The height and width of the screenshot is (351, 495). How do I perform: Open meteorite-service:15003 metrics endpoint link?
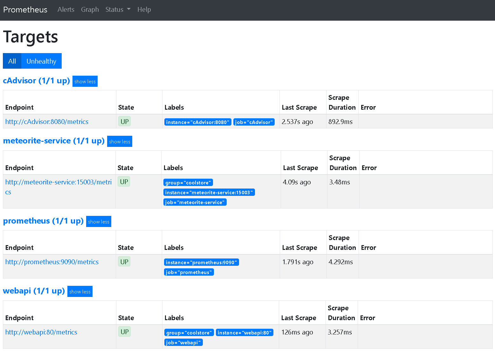pyautogui.click(x=58, y=187)
